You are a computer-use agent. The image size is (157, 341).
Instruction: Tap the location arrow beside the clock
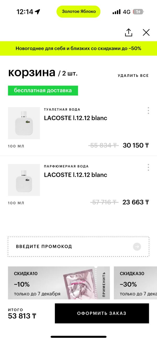click(37, 12)
